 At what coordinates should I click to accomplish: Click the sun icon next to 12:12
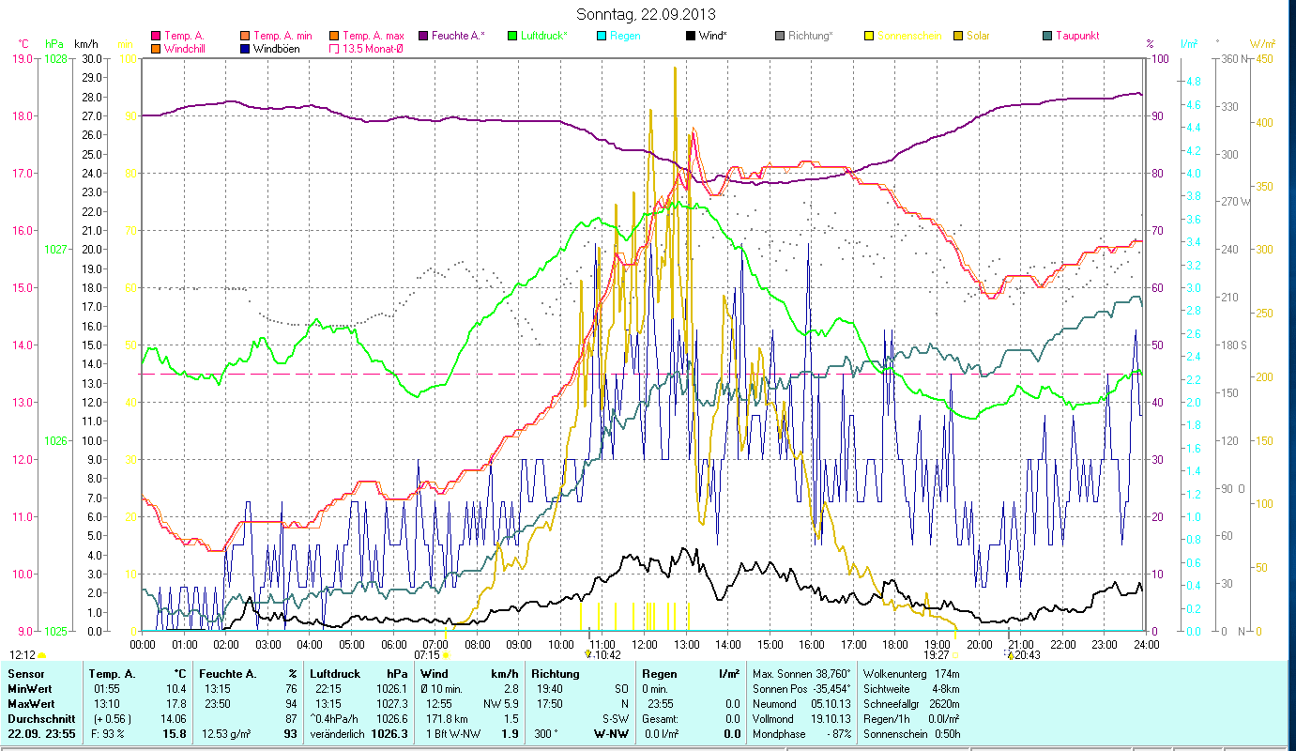(41, 654)
